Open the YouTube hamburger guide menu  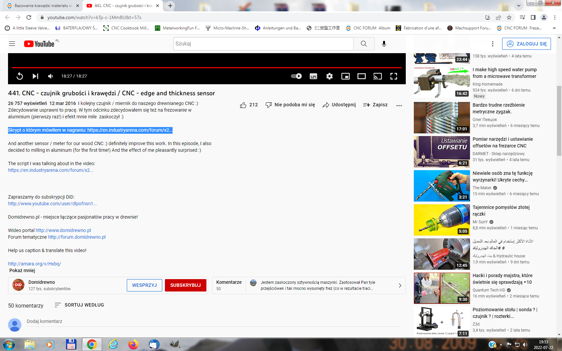click(12, 44)
